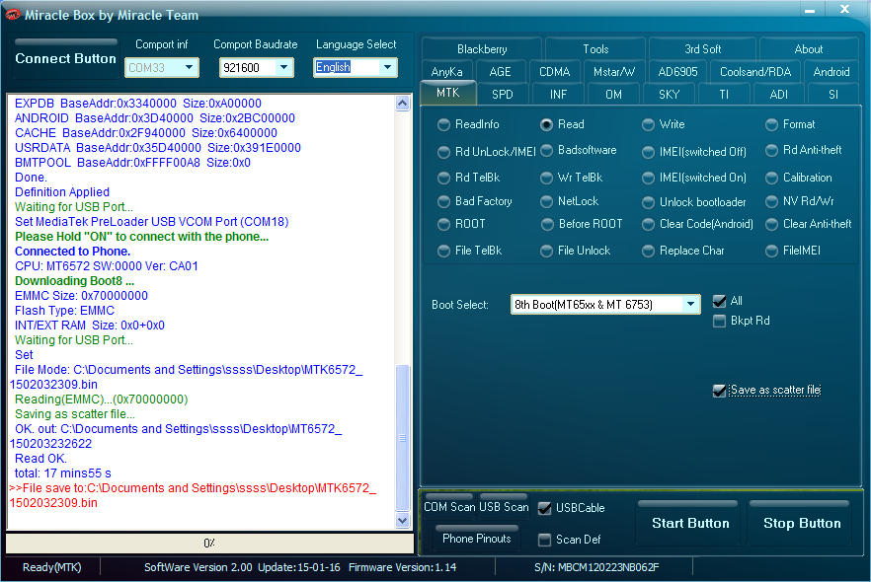Open the INF tab
Viewport: 871px width, 582px height.
558,95
